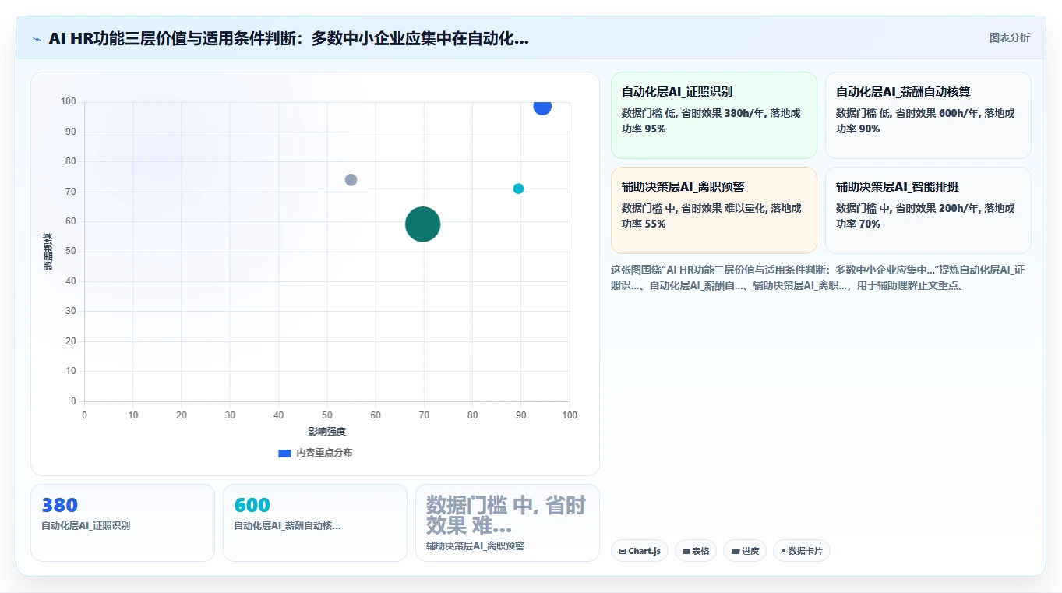
Task: Click the 自动化层AI_证照识别 stat label
Action: 86,526
